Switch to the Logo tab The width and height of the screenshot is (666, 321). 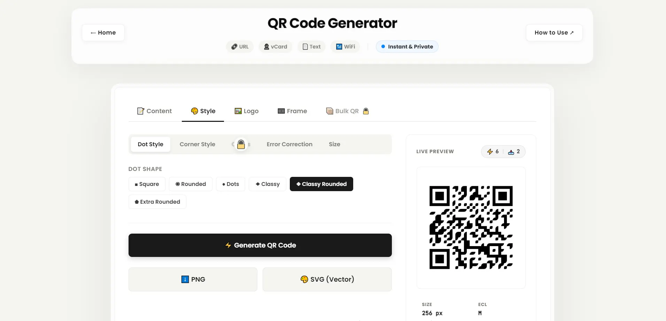247,111
